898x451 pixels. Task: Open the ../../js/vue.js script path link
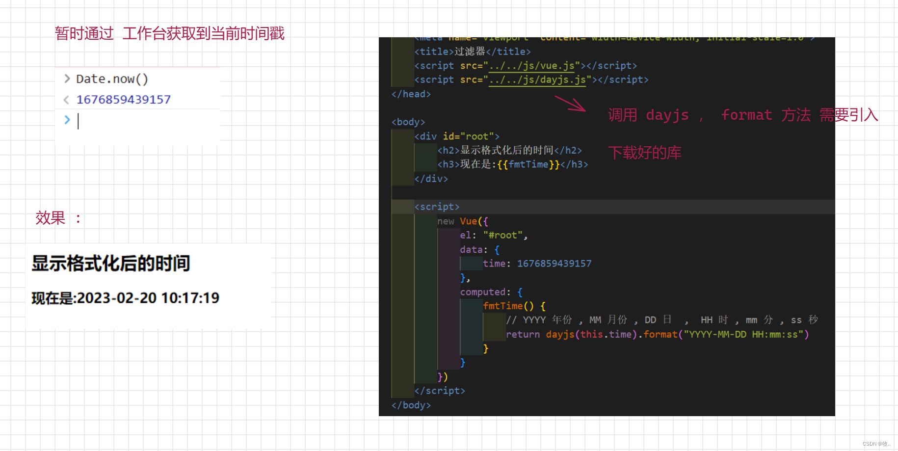click(532, 66)
